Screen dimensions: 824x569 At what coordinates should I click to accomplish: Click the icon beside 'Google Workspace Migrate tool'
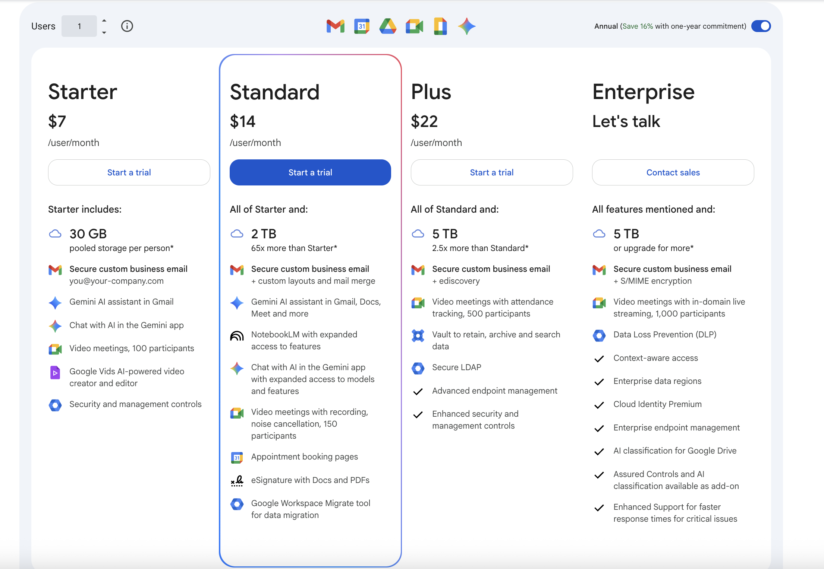[x=237, y=504]
